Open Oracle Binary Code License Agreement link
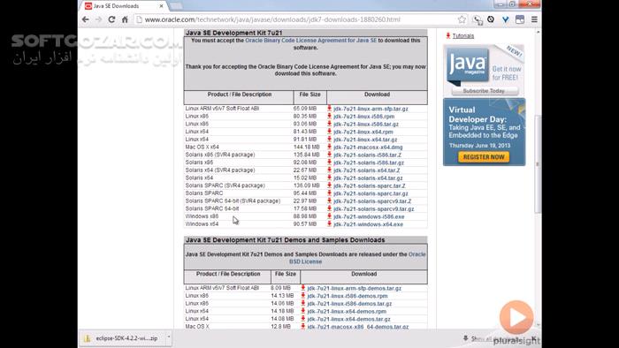Screen dimensions: 619x348 click(x=311, y=41)
